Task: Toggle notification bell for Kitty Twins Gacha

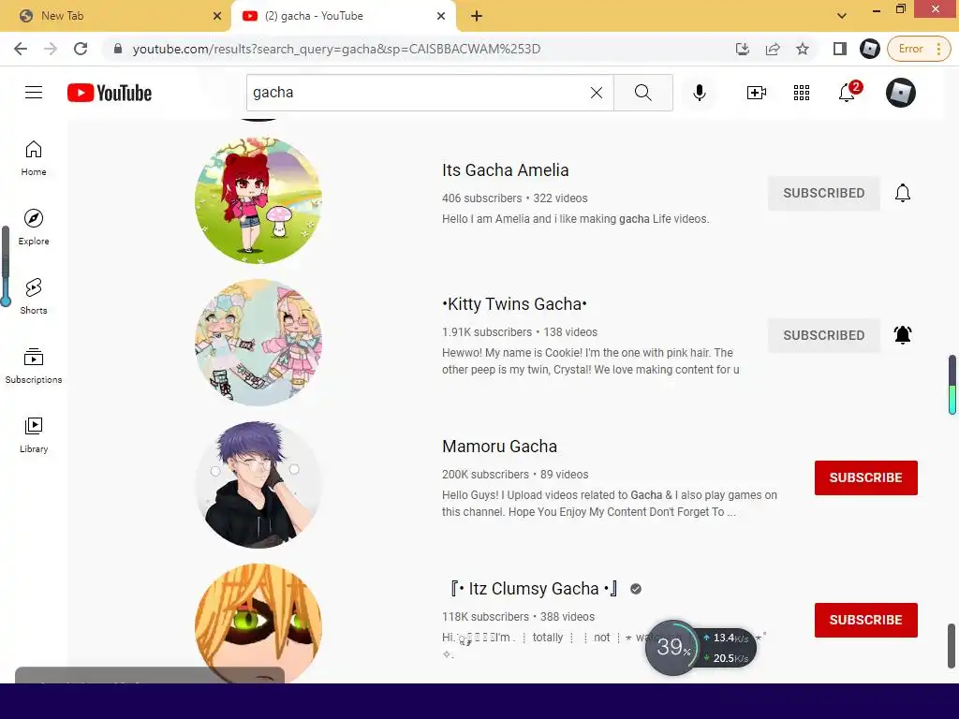Action: pos(903,335)
